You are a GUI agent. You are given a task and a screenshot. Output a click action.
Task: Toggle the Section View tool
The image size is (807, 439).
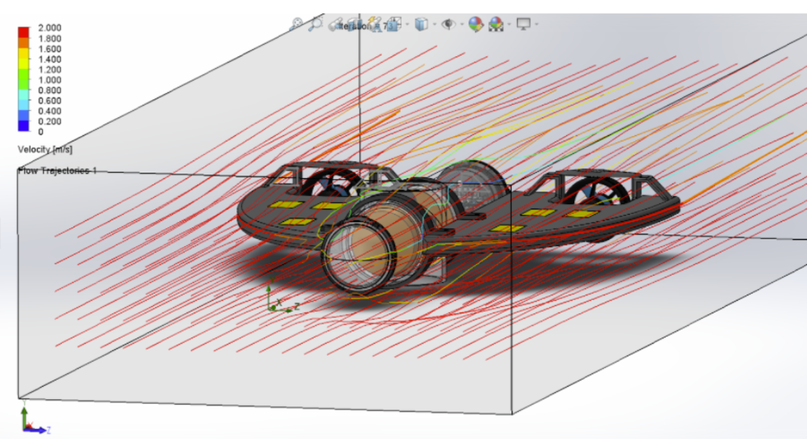click(x=355, y=24)
